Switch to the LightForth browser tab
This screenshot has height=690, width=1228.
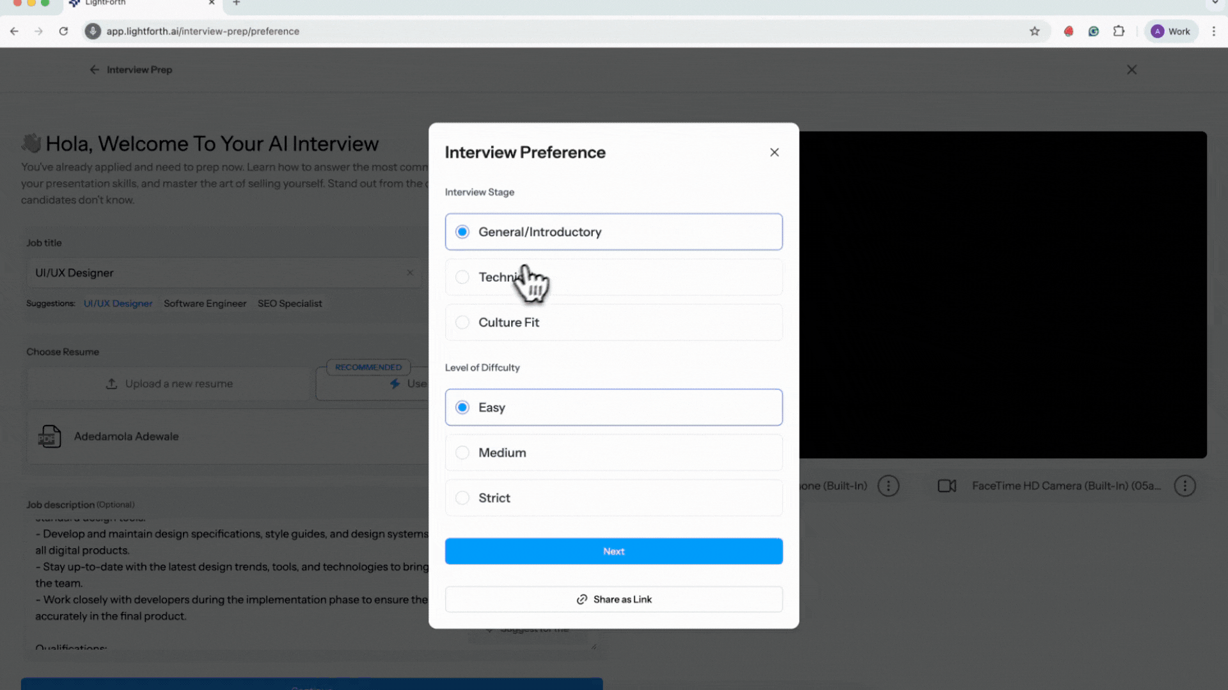coord(128,3)
